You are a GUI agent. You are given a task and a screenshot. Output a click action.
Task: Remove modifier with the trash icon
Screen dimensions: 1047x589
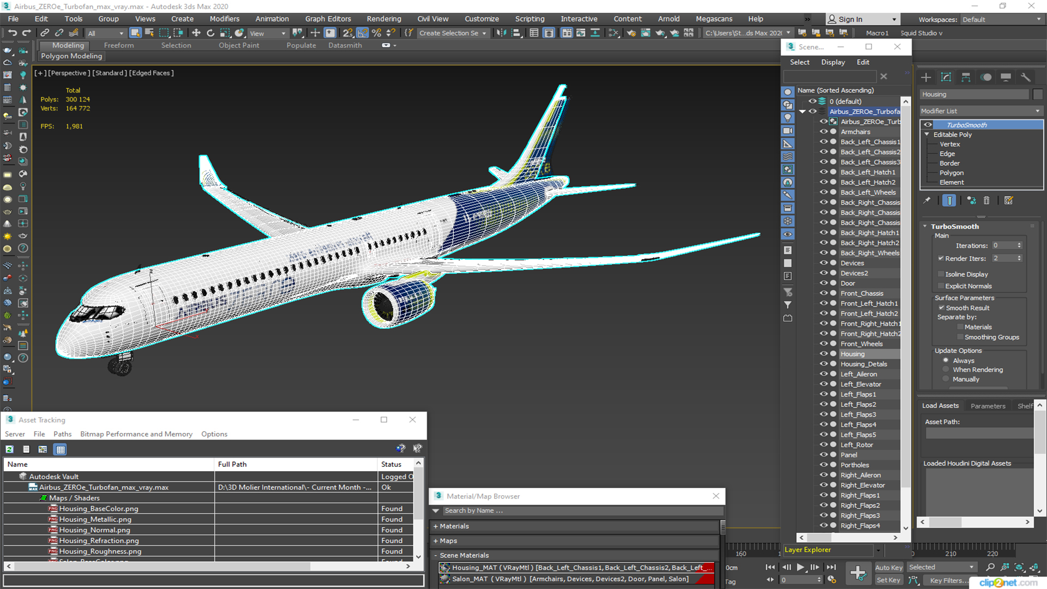click(986, 201)
